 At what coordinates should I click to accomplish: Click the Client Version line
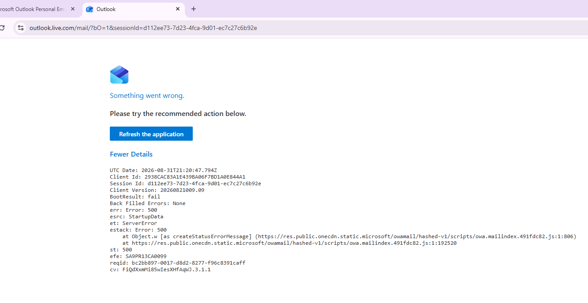coord(157,190)
